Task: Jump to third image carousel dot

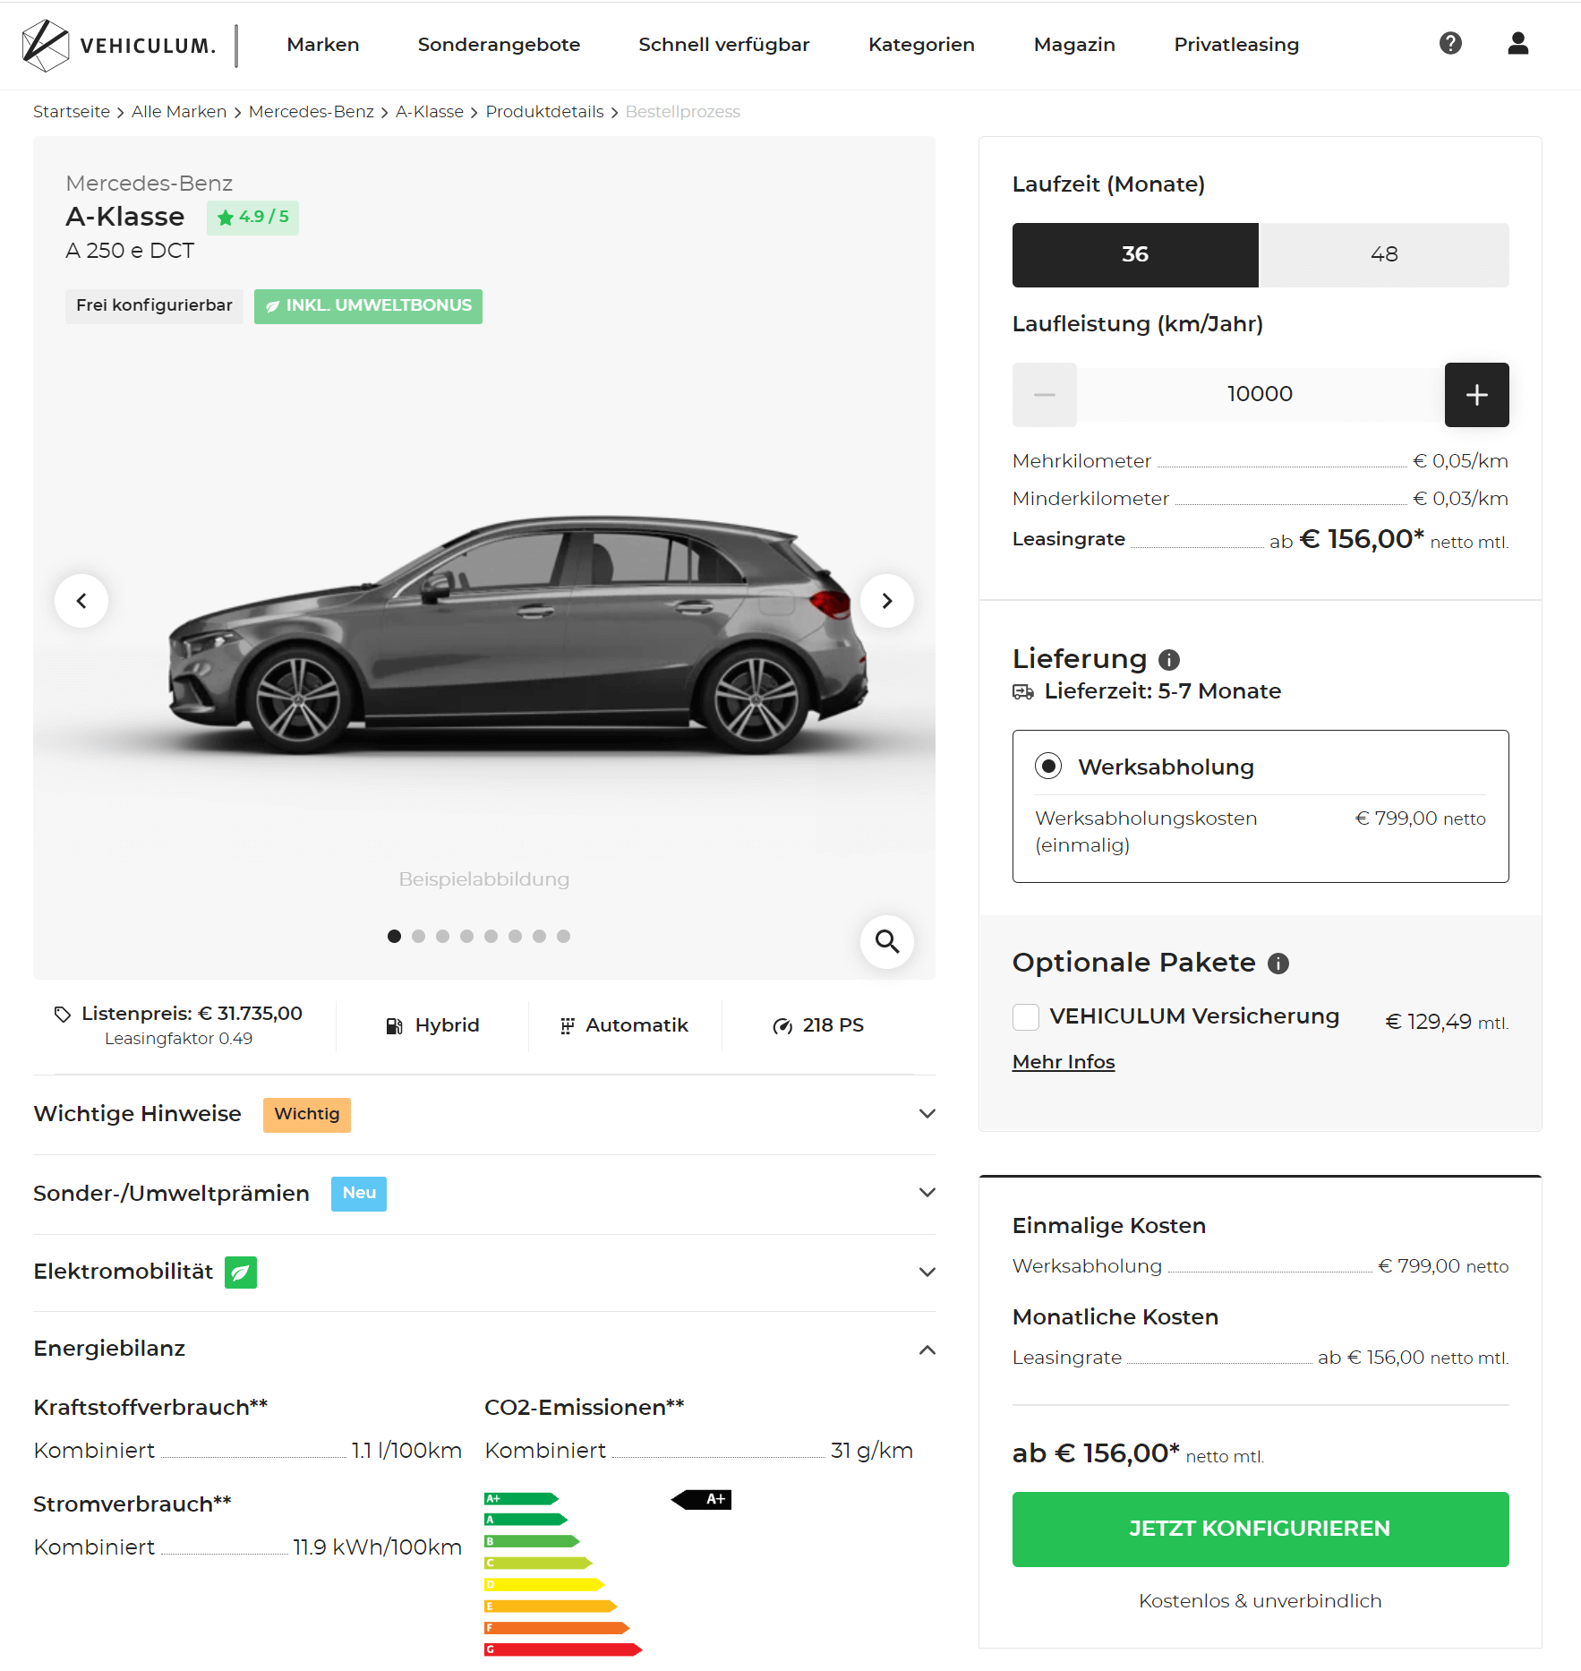Action: [442, 937]
